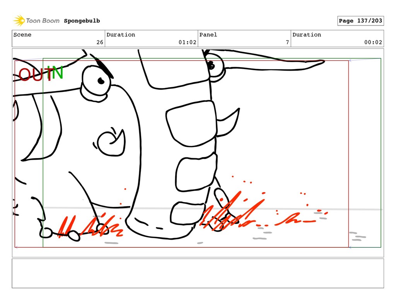396x306 pixels.
Task: Select the panel number '7'
Action: 287,42
